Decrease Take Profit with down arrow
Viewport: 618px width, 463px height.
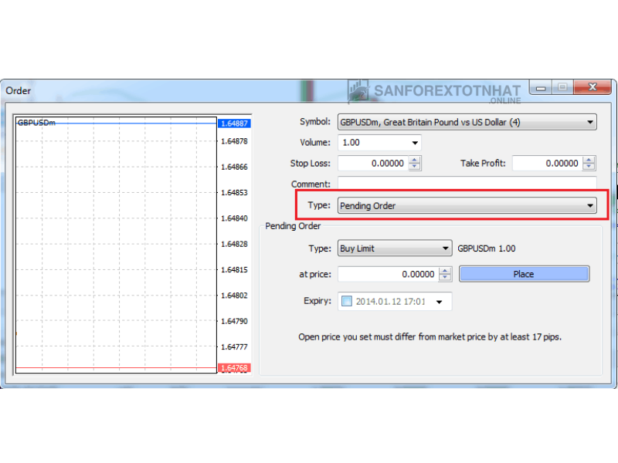coord(589,167)
